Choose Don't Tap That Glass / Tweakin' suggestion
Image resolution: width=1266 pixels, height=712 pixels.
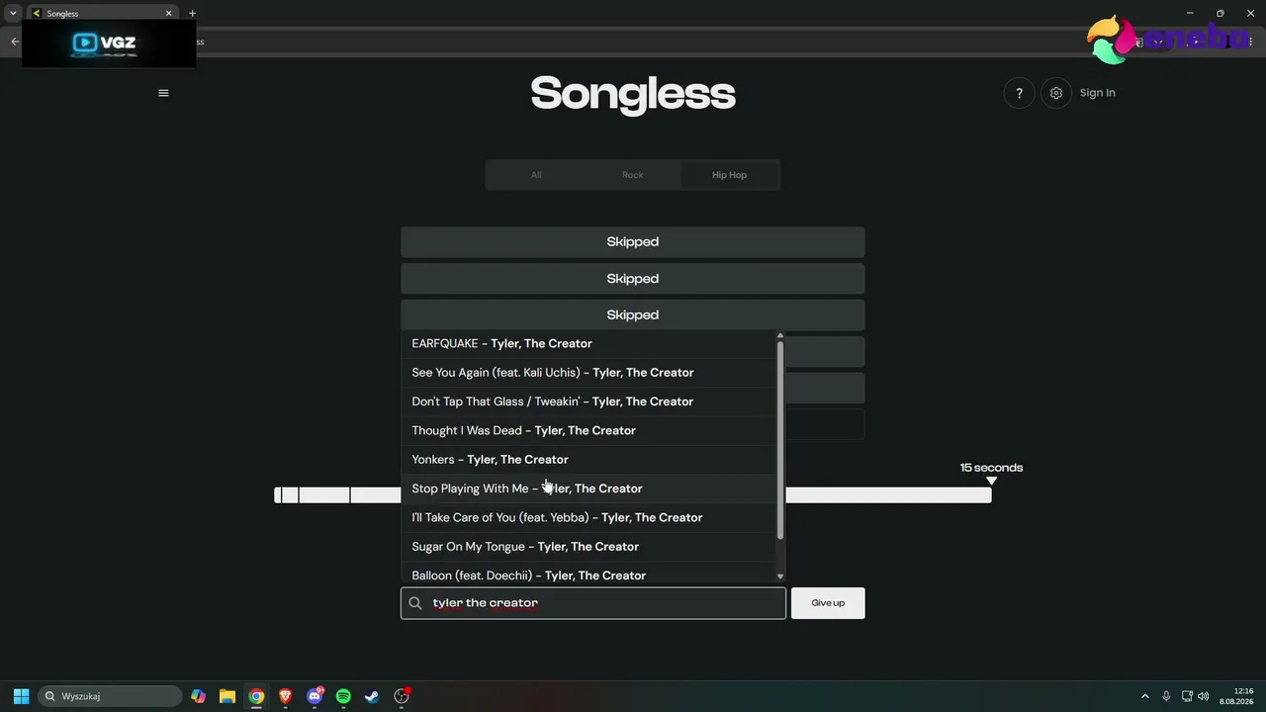coord(589,401)
